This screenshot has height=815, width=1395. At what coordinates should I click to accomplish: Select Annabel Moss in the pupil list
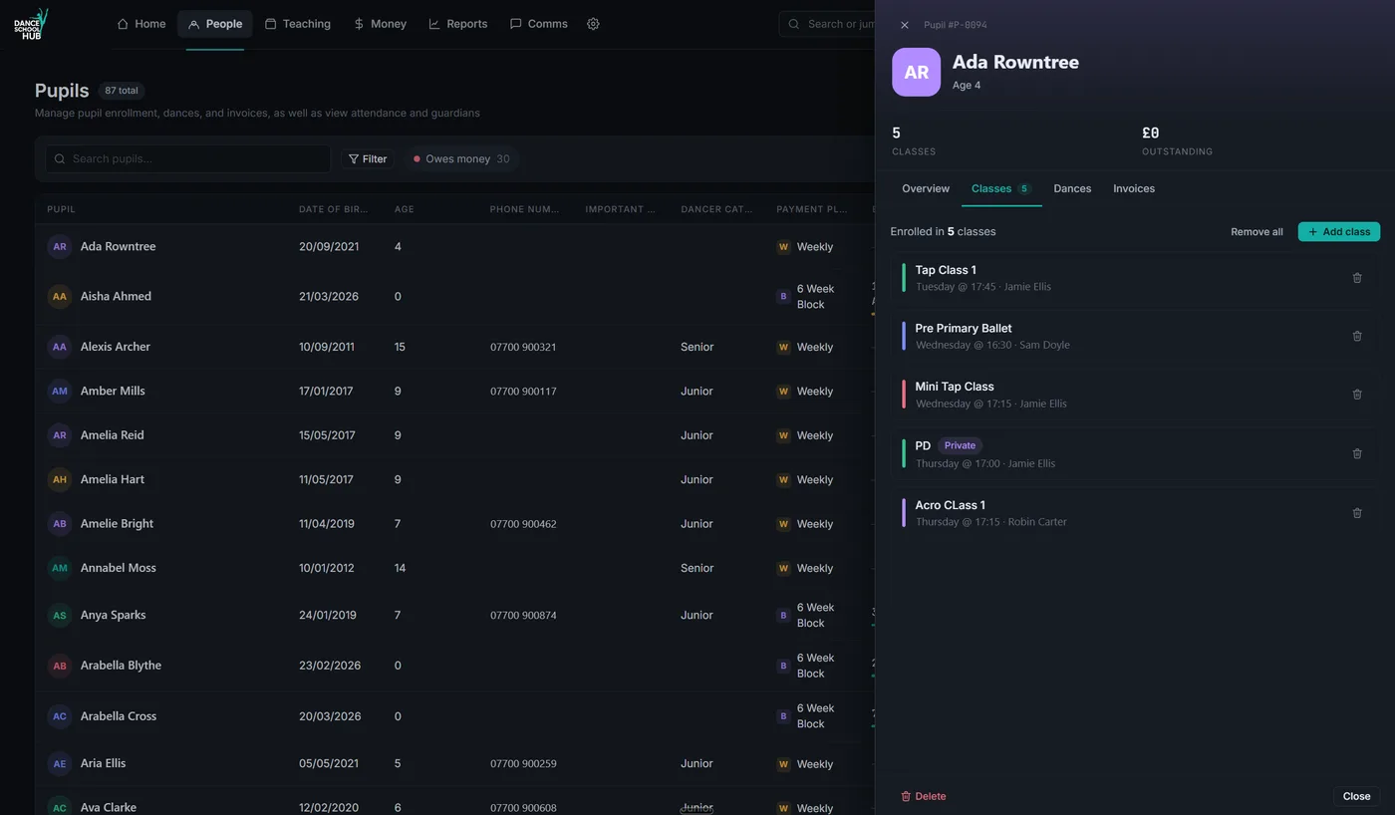click(x=454, y=568)
